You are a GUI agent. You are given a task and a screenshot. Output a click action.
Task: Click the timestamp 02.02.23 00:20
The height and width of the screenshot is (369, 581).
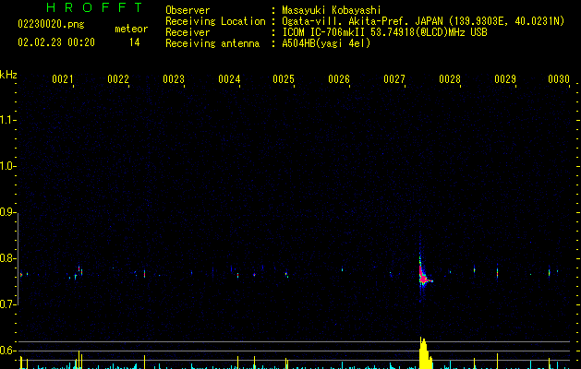point(56,42)
